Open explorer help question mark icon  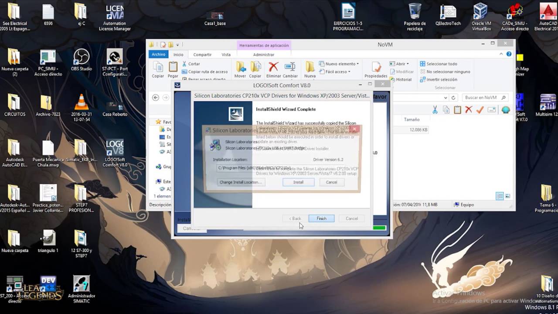(509, 54)
